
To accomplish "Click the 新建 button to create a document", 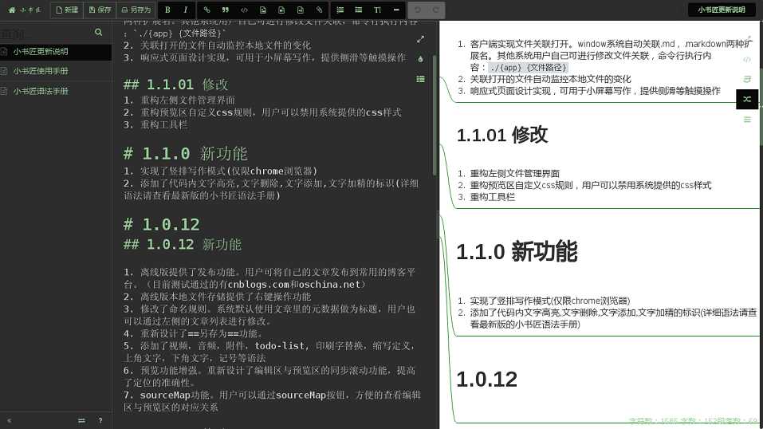I will (x=66, y=10).
